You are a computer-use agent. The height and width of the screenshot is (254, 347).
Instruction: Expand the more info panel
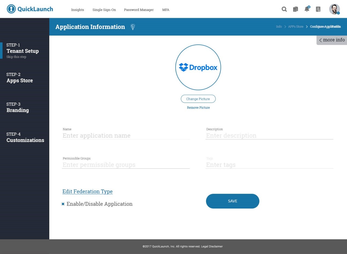[332, 40]
